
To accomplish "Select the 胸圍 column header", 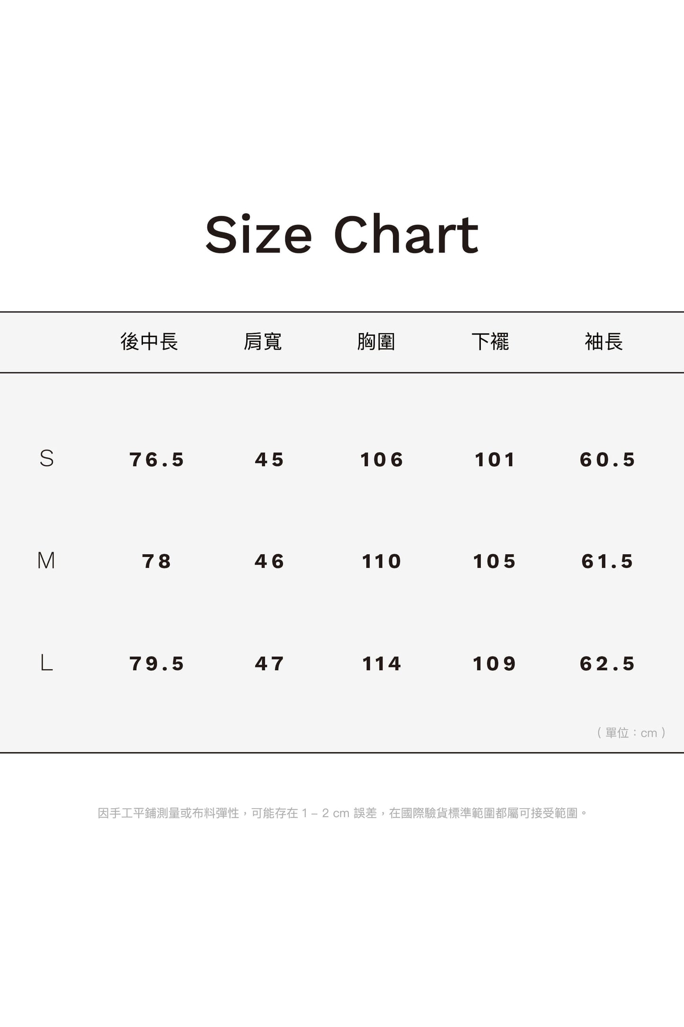I will tap(376, 342).
